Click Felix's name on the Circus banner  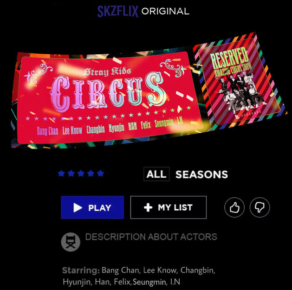(x=146, y=125)
